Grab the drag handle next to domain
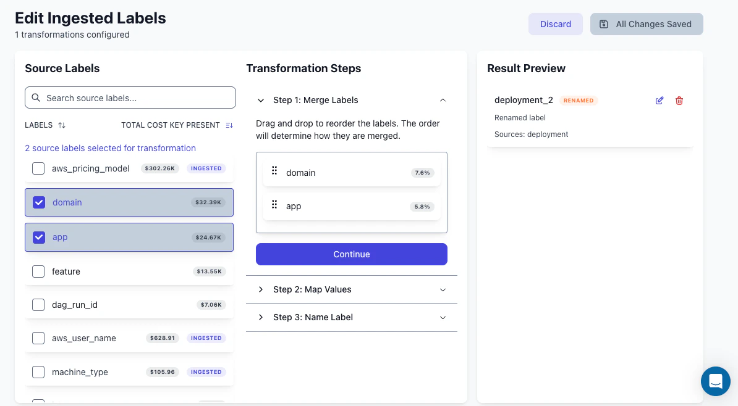The height and width of the screenshot is (406, 738). [274, 170]
